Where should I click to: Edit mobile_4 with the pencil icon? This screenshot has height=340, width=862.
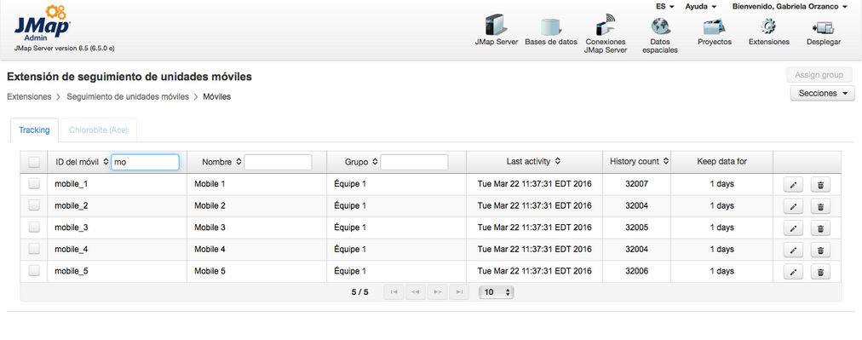click(x=793, y=251)
